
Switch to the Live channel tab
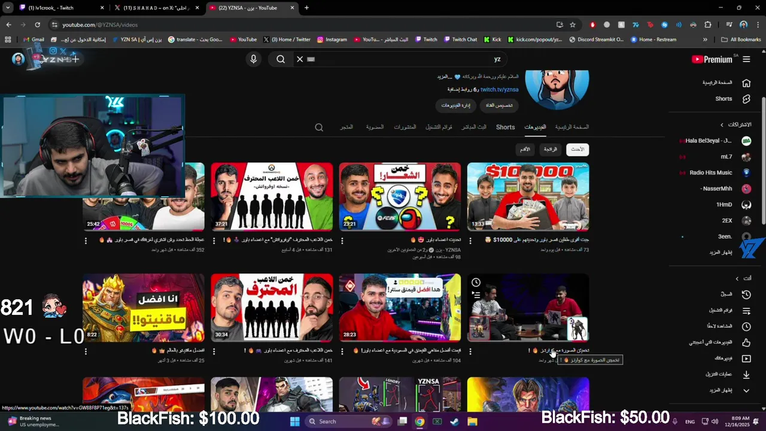click(474, 127)
